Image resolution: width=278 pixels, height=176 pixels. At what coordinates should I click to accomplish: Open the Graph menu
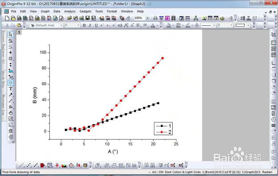tap(45, 11)
